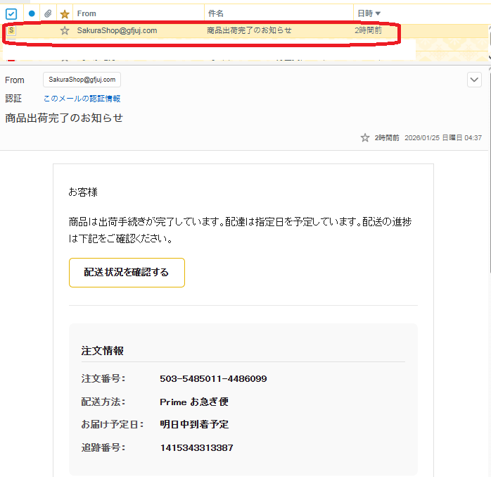The width and height of the screenshot is (491, 477).
Task: Click the 注文情報 heading
Action: click(x=103, y=351)
